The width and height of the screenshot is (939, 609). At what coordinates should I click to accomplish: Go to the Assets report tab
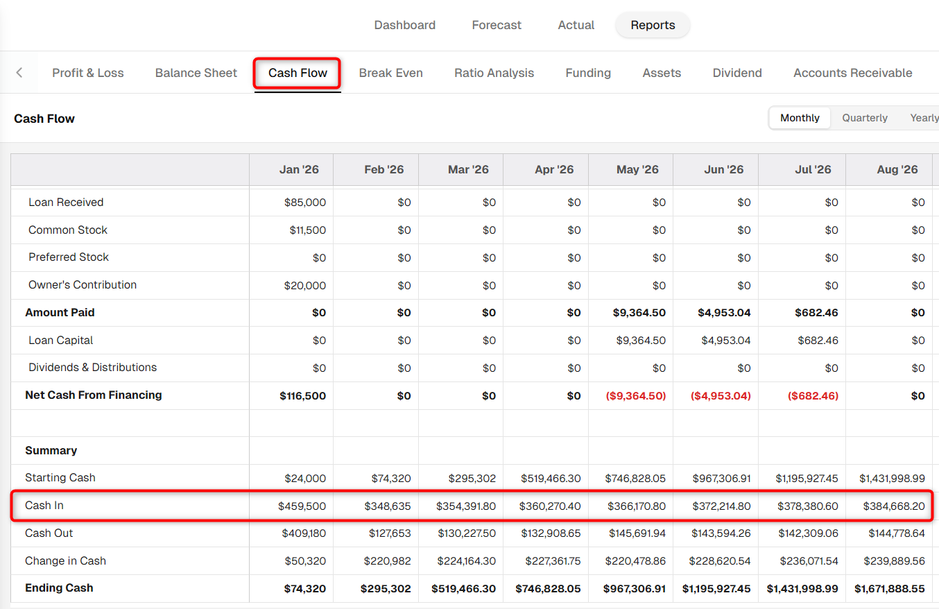point(662,73)
